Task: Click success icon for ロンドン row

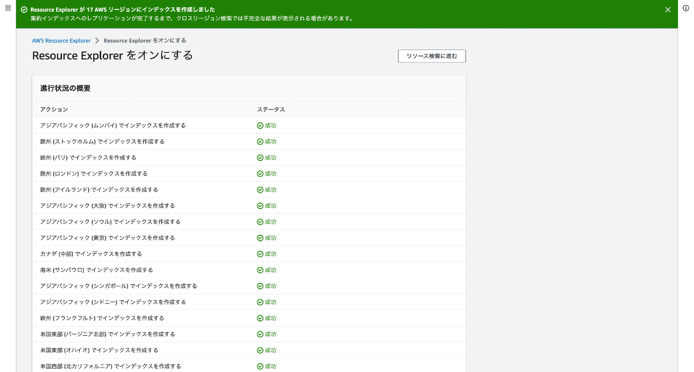Action: click(260, 174)
